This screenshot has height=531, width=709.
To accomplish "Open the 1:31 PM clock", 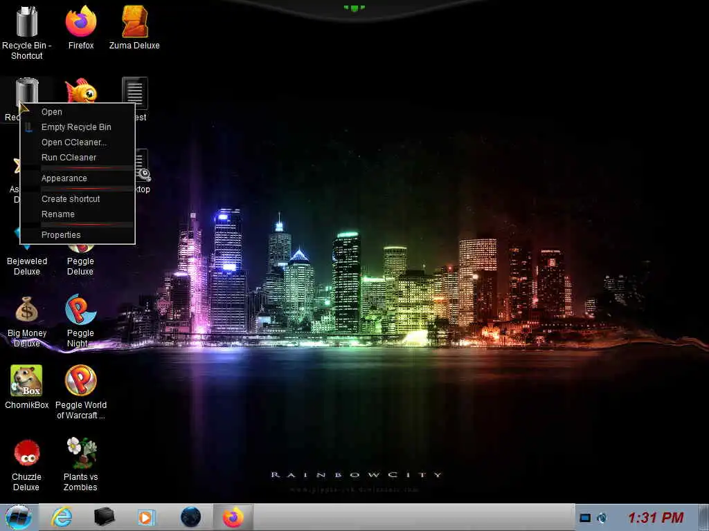I will [656, 518].
